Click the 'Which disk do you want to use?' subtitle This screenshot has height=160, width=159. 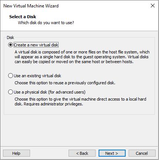(x=46, y=23)
